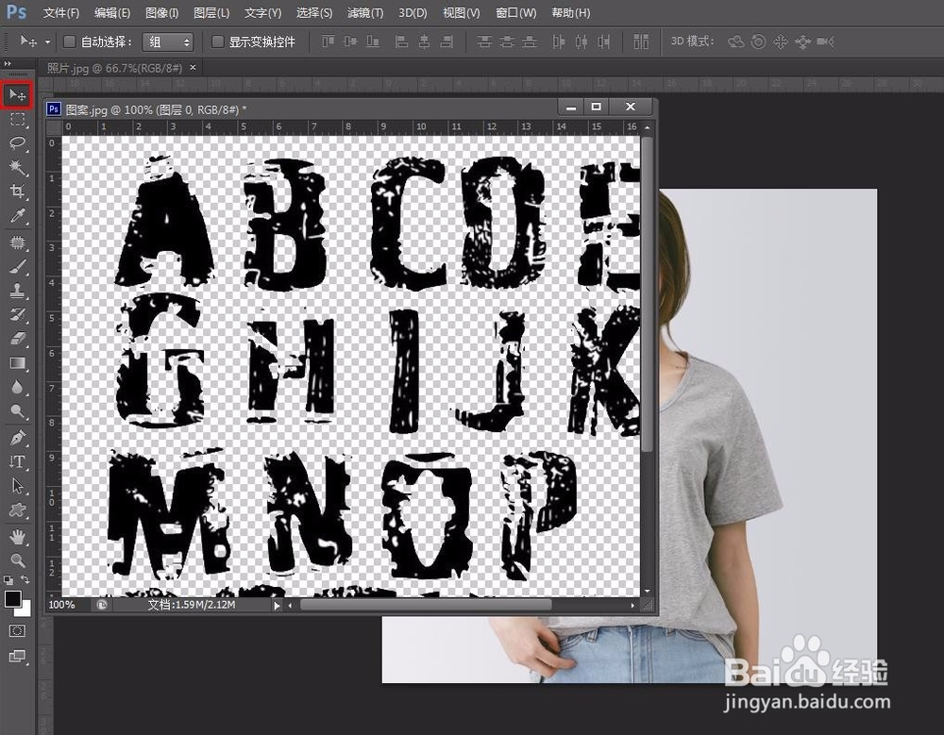This screenshot has width=944, height=735.
Task: Switch to the 照片.jpg document tab
Action: pos(114,68)
